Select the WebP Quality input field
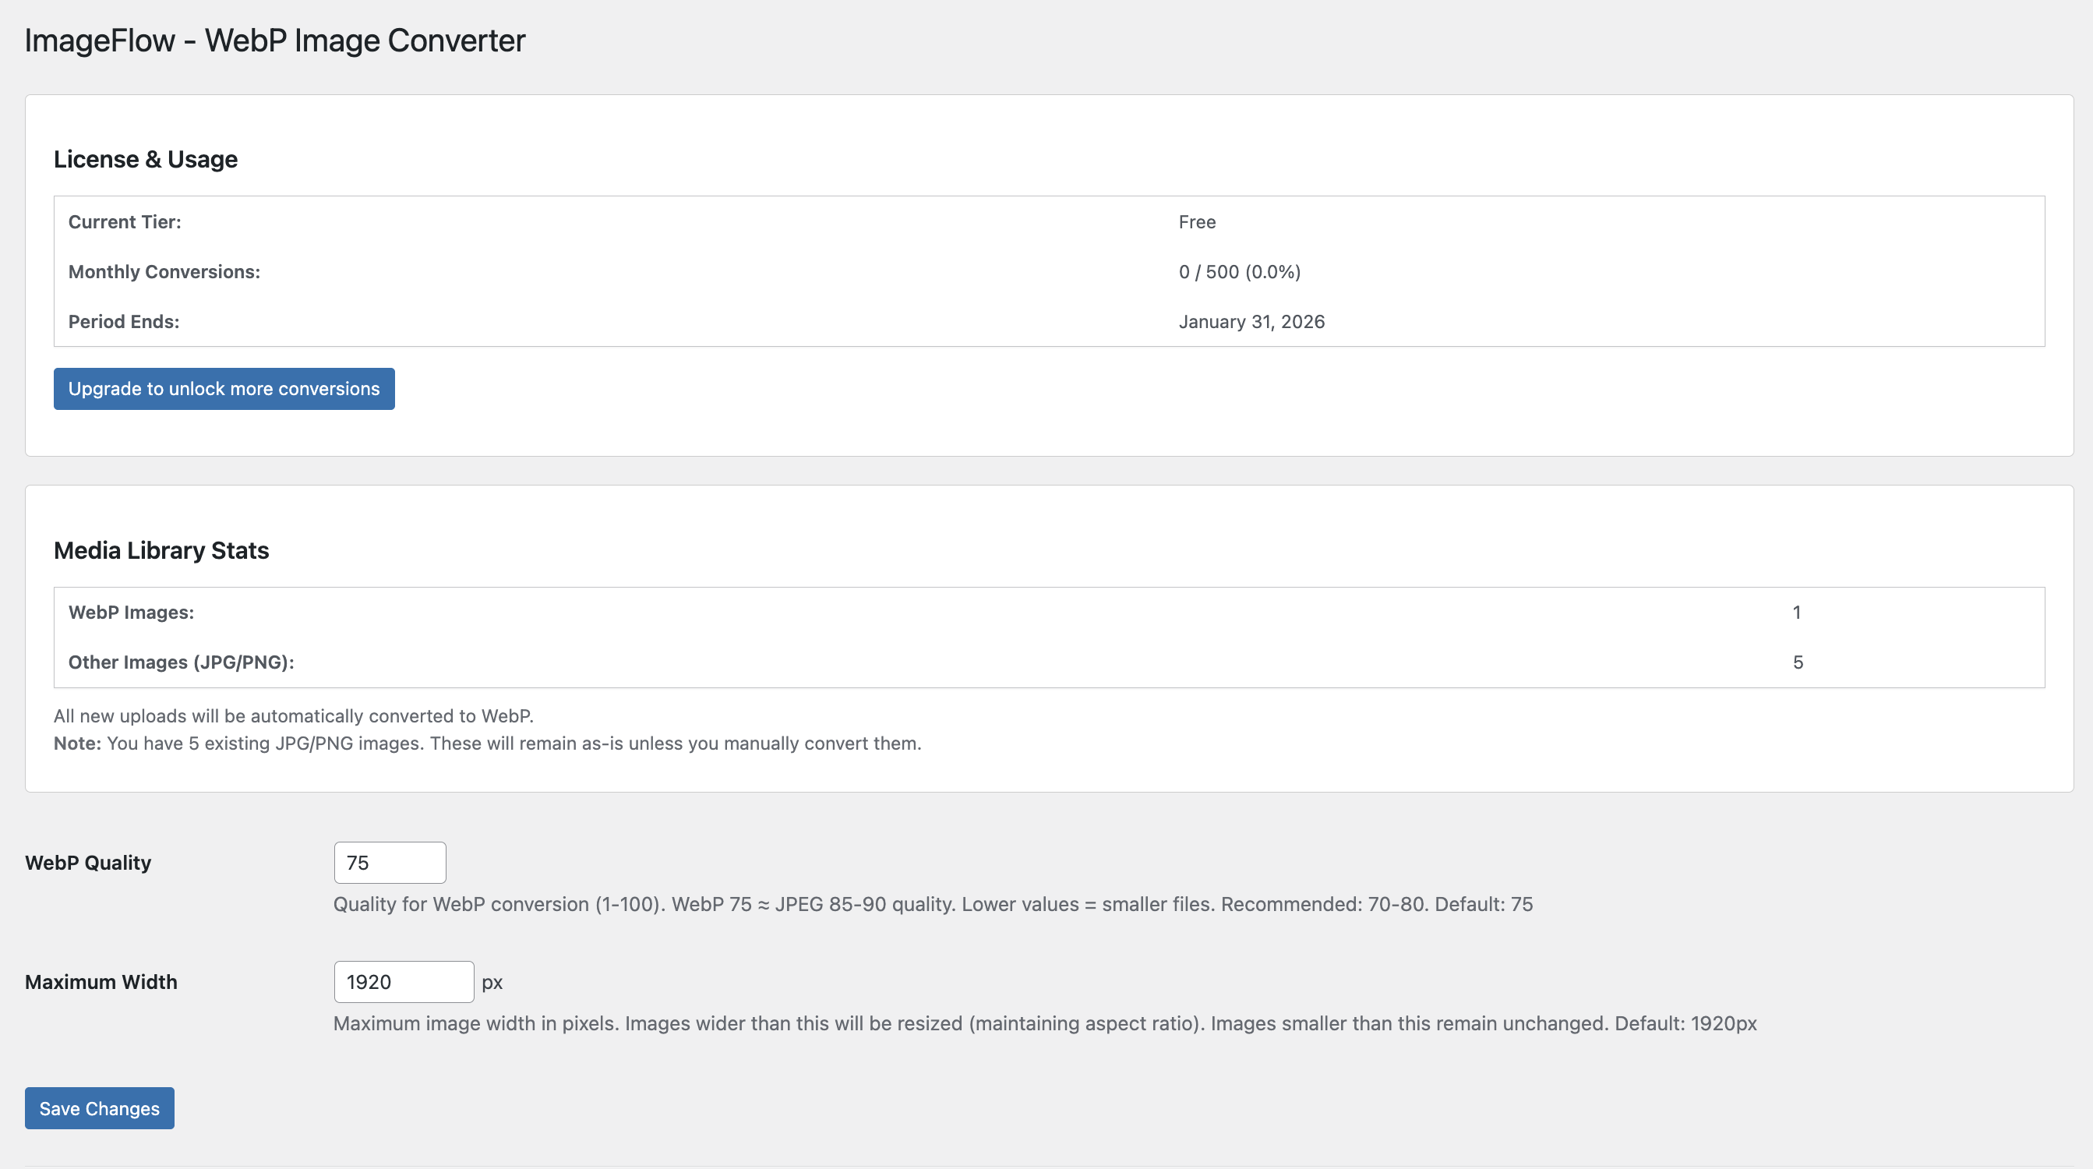 pos(389,862)
